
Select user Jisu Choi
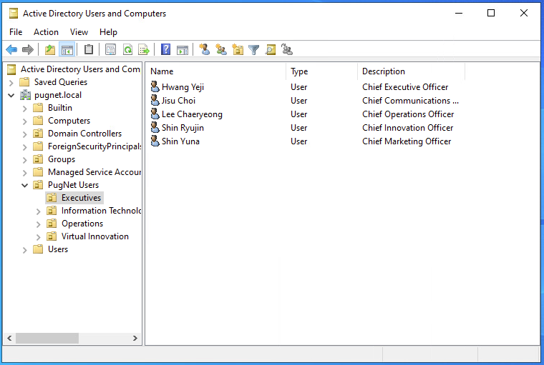[178, 101]
